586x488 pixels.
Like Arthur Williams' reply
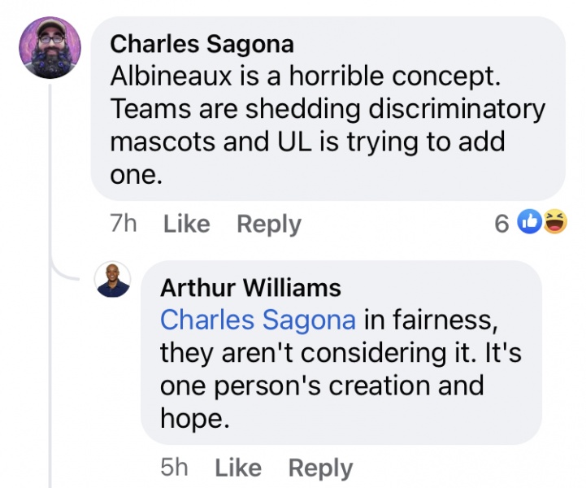pos(237,468)
